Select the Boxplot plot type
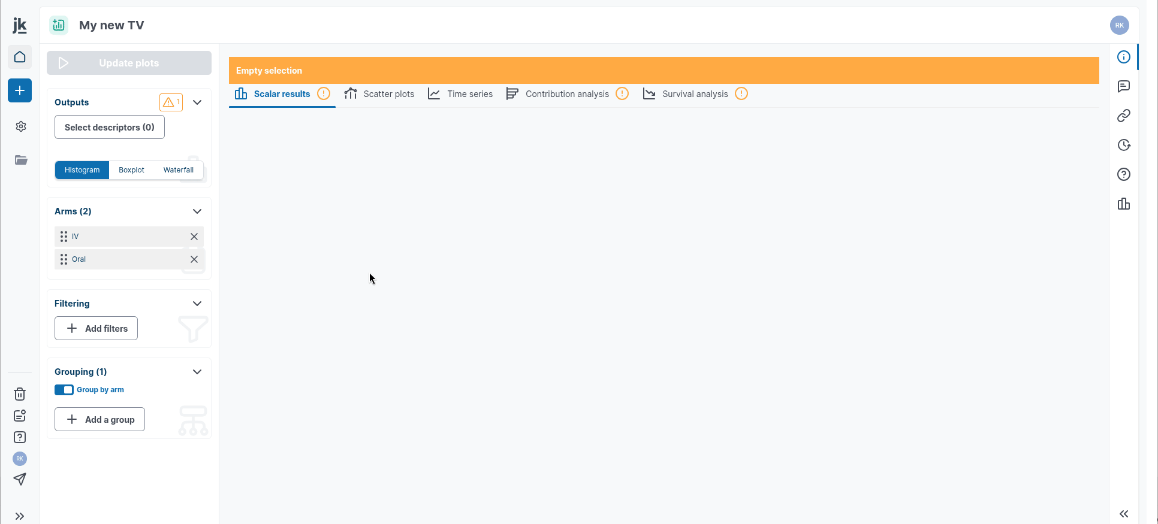Screen dimensions: 1158x524 (x=131, y=170)
